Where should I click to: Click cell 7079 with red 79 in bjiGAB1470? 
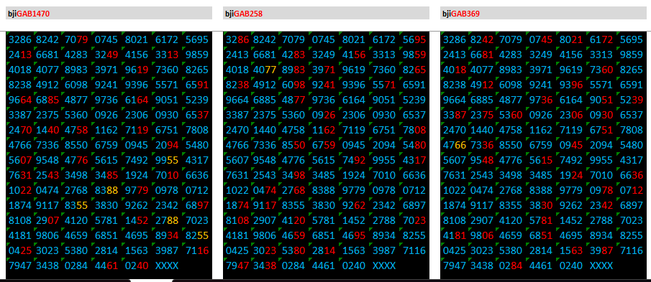click(76, 39)
